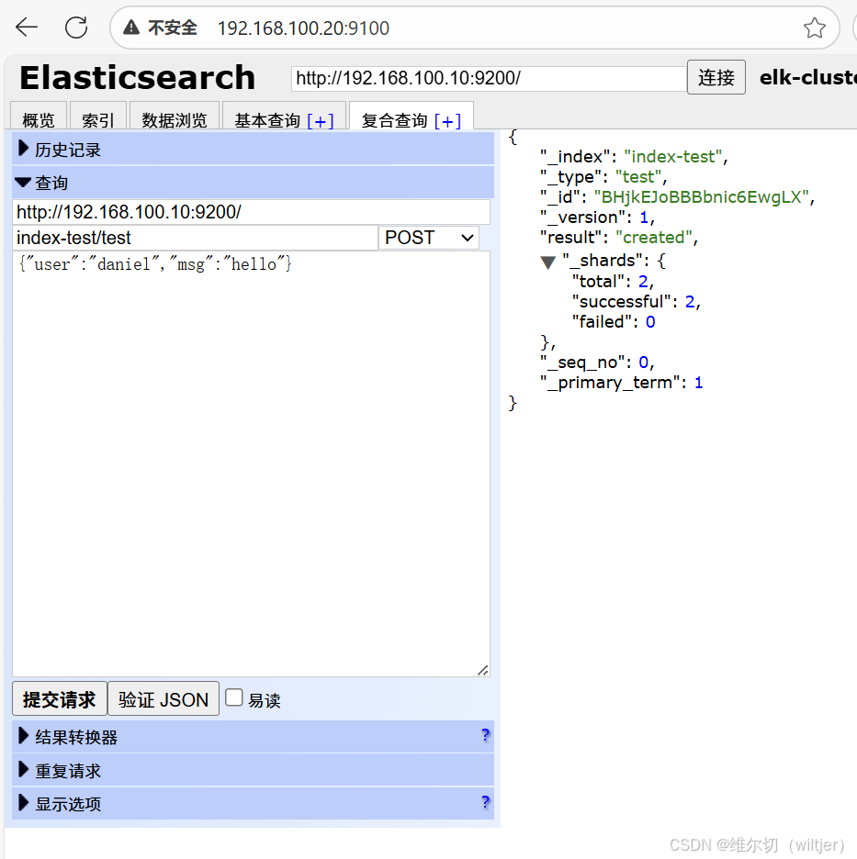
Task: Expand the 历史记录 section
Action: (x=253, y=149)
